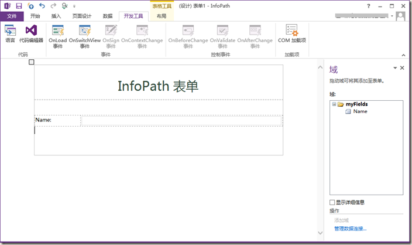Click the design checker icon in quick access
The width and height of the screenshot is (412, 245).
[64, 6]
